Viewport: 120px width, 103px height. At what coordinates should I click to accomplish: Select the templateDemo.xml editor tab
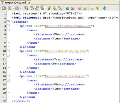coord(15,3)
